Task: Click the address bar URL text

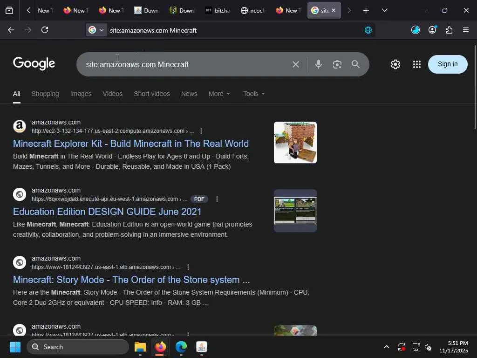Action: point(153,30)
